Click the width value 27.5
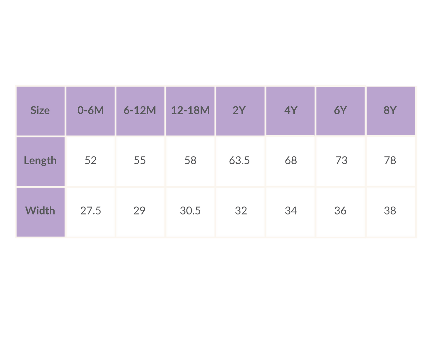The width and height of the screenshot is (427, 342). pyautogui.click(x=90, y=211)
